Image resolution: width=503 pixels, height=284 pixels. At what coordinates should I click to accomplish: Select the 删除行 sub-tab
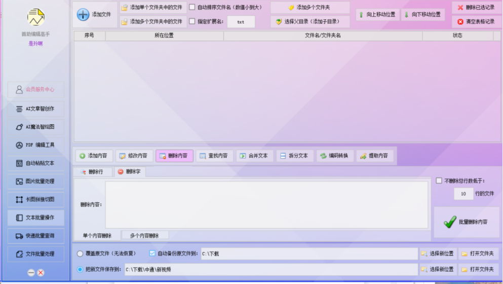point(93,172)
